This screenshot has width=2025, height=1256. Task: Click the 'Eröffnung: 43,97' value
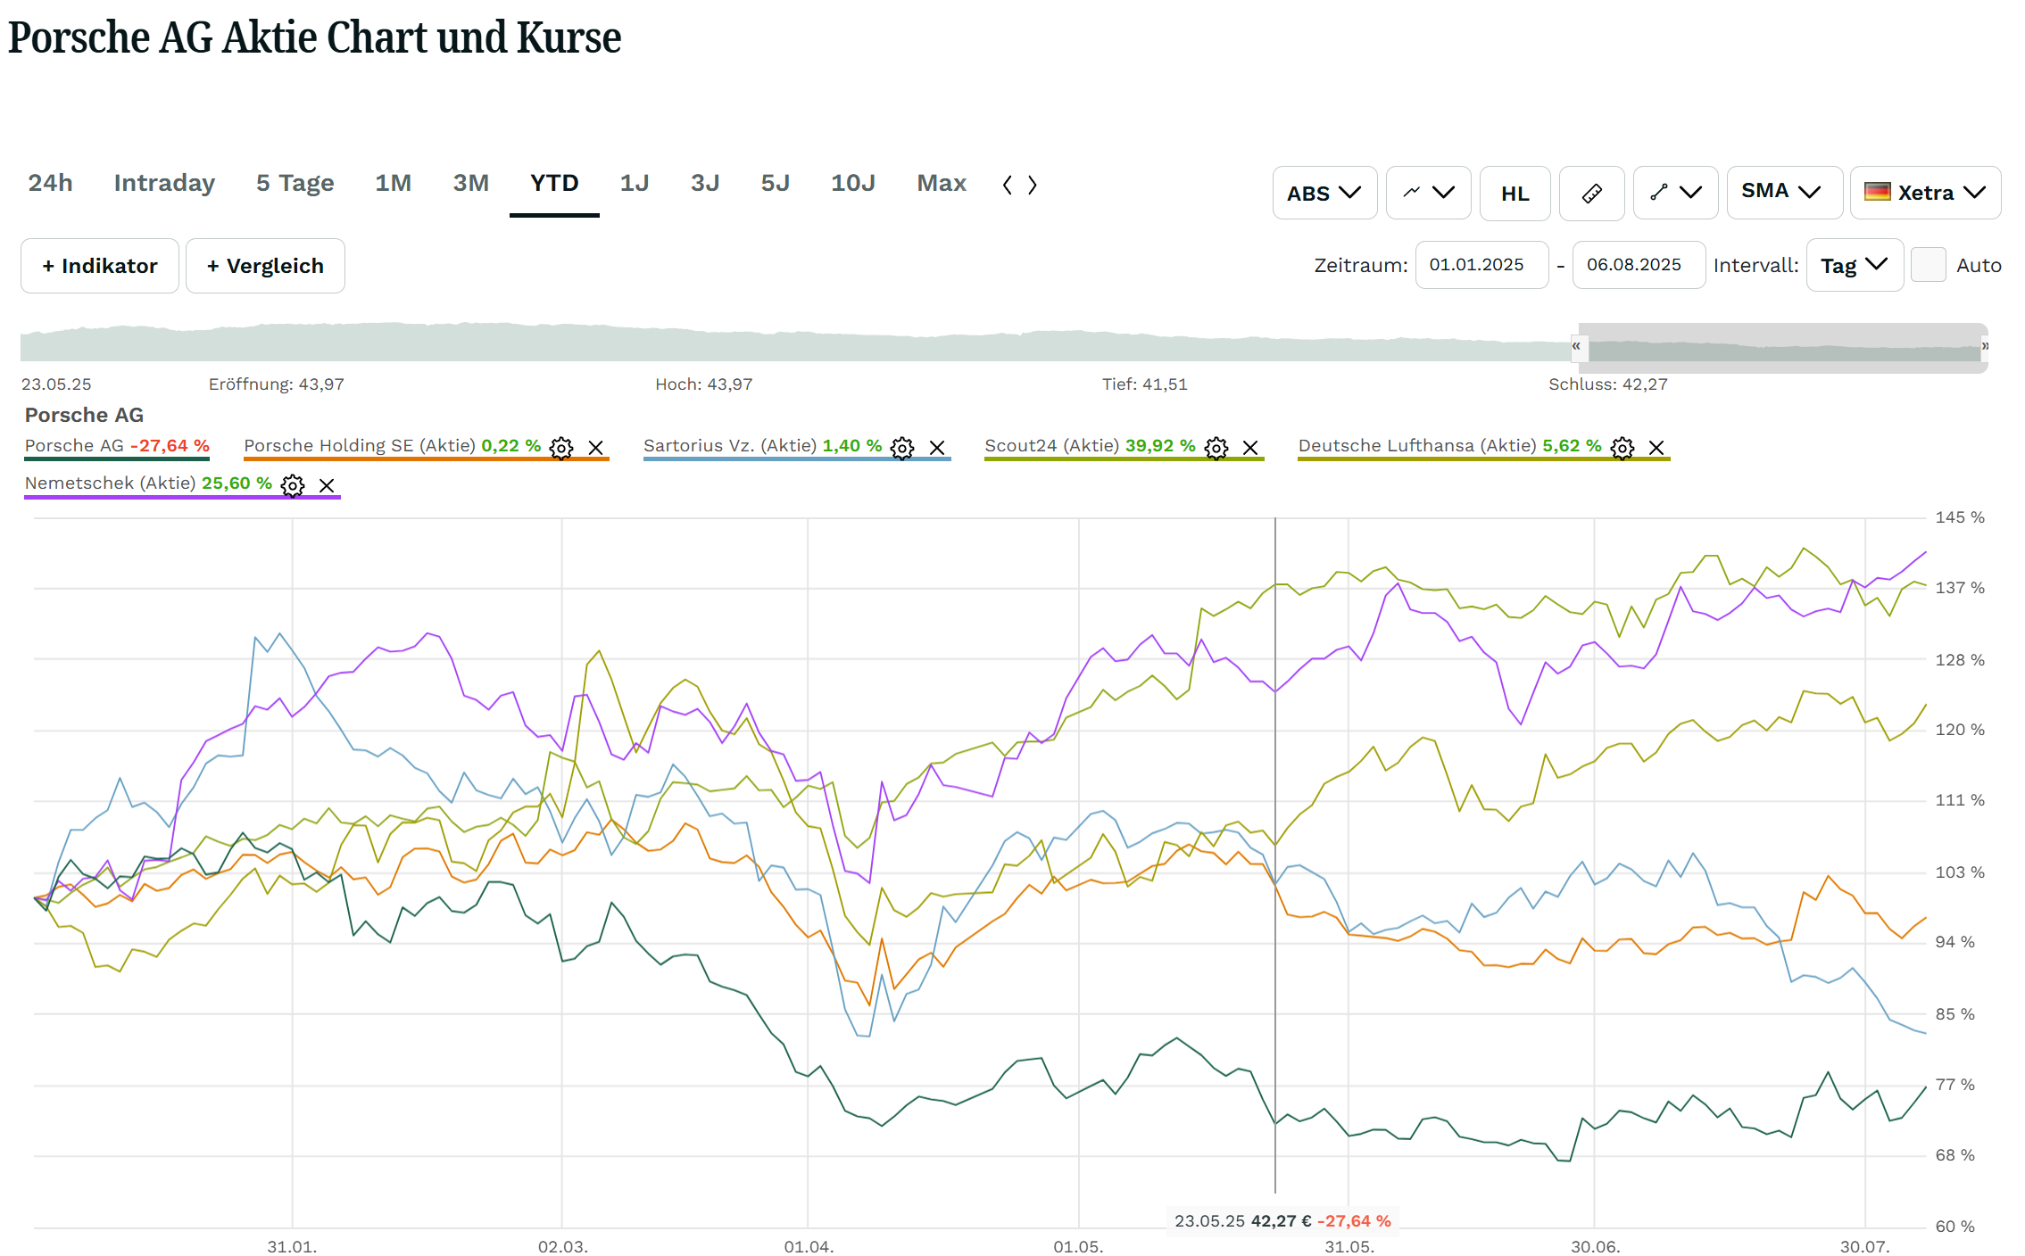(277, 384)
